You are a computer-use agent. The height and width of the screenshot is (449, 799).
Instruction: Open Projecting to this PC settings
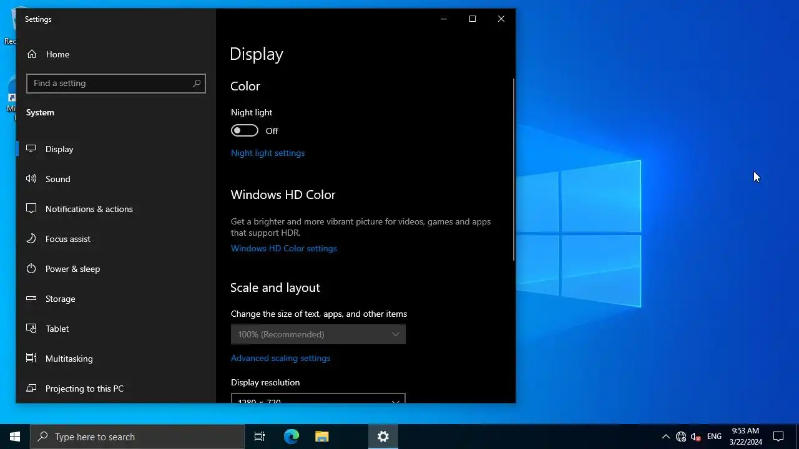tap(116, 389)
